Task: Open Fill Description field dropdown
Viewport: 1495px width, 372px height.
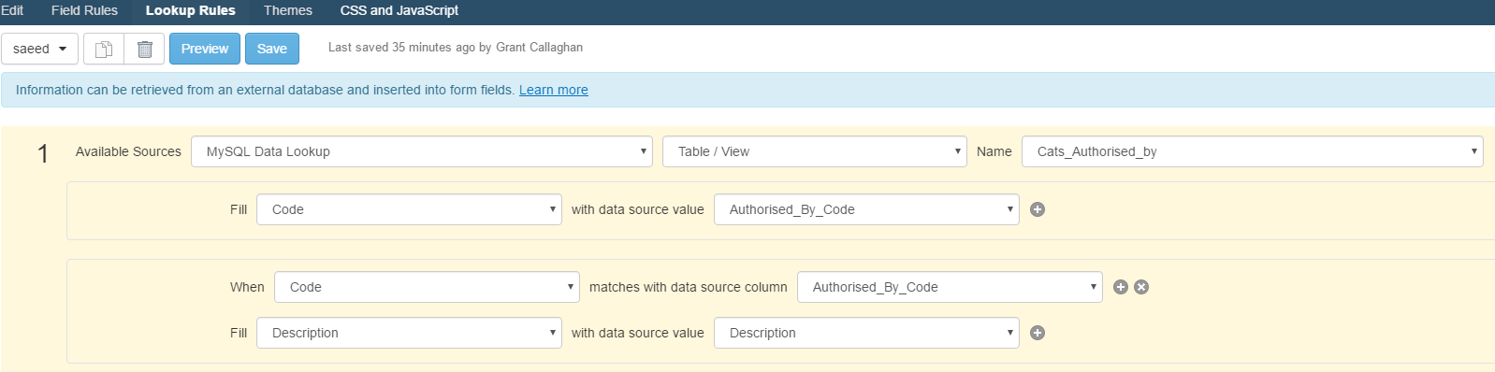Action: click(x=409, y=333)
